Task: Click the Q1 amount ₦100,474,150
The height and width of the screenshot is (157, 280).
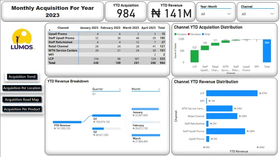Action: click(101, 122)
